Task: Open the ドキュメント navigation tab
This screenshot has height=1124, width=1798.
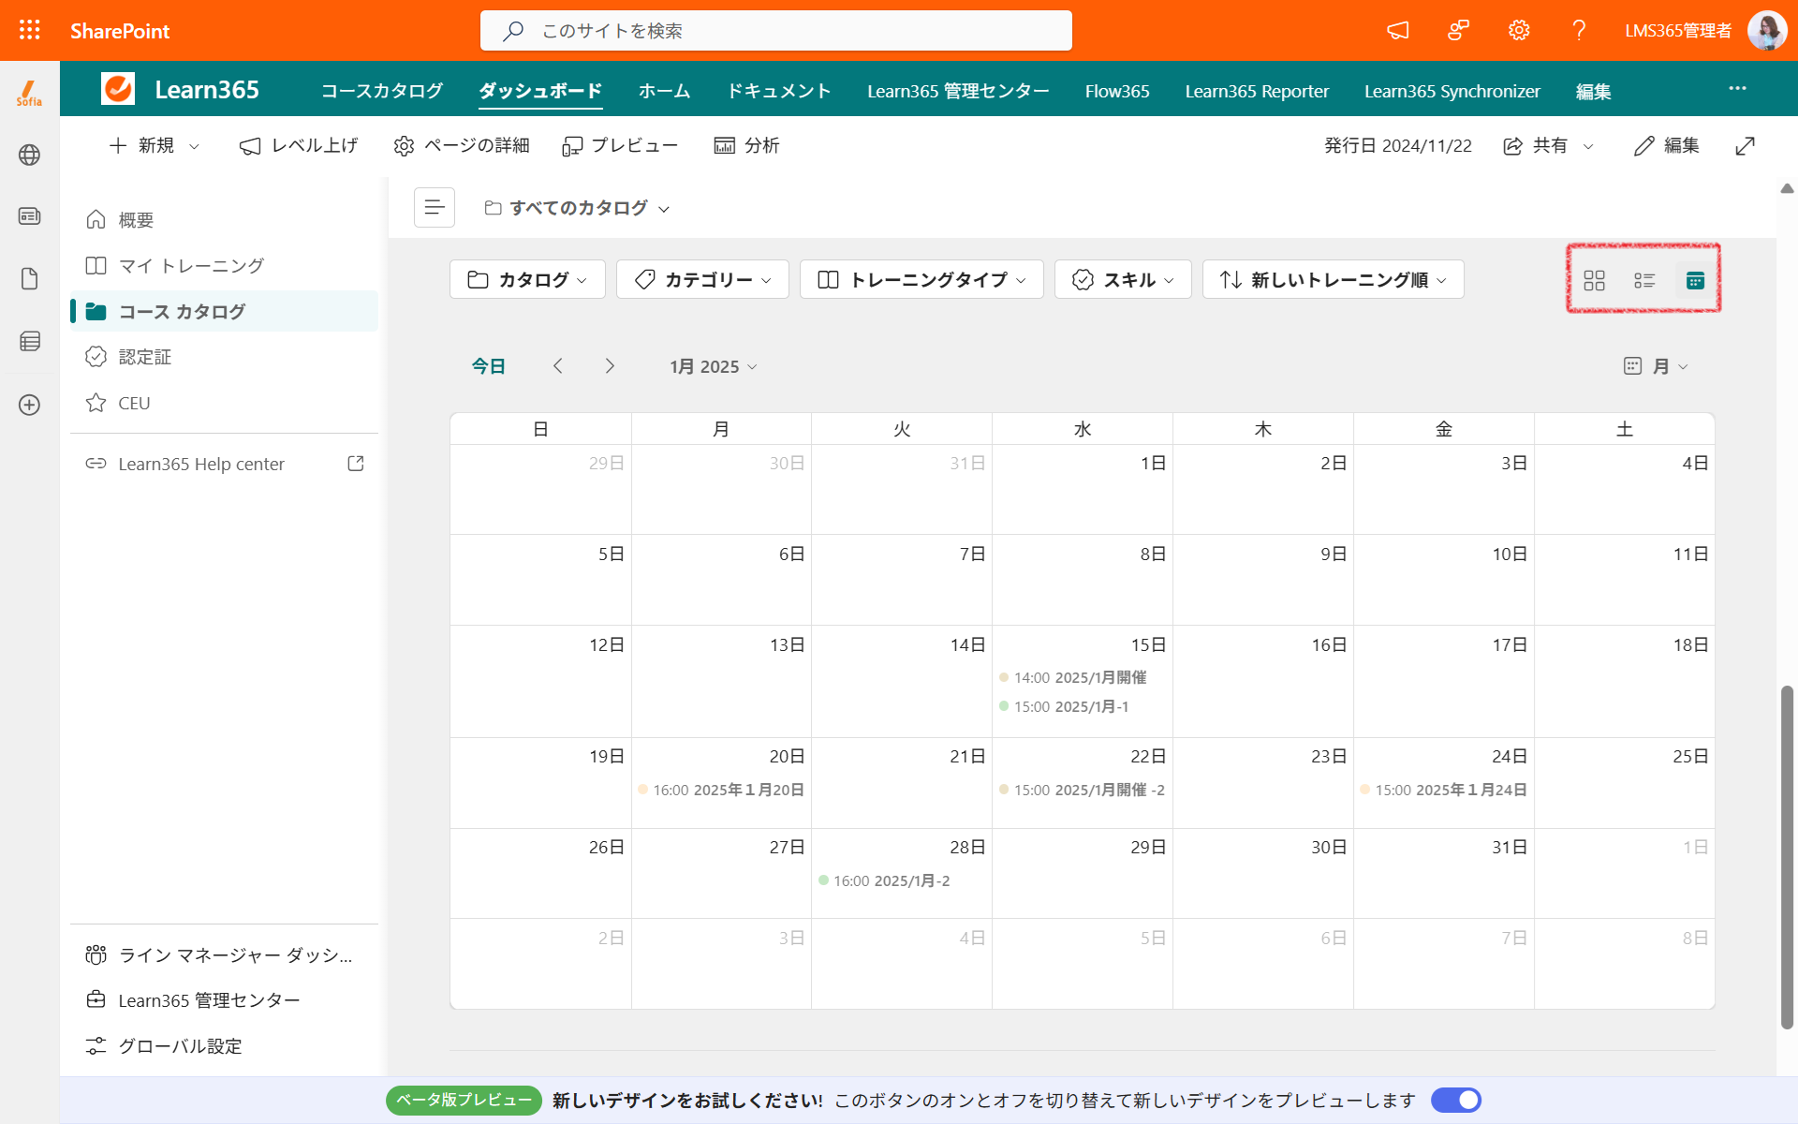Action: pyautogui.click(x=779, y=91)
